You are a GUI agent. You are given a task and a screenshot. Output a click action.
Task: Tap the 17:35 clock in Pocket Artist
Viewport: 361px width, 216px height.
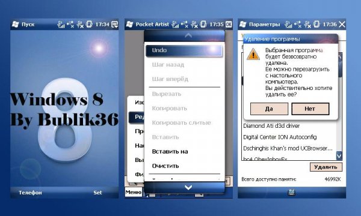(x=217, y=24)
